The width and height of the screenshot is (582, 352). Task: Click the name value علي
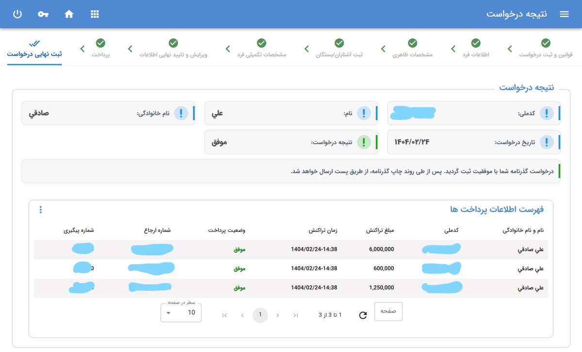pyautogui.click(x=217, y=113)
